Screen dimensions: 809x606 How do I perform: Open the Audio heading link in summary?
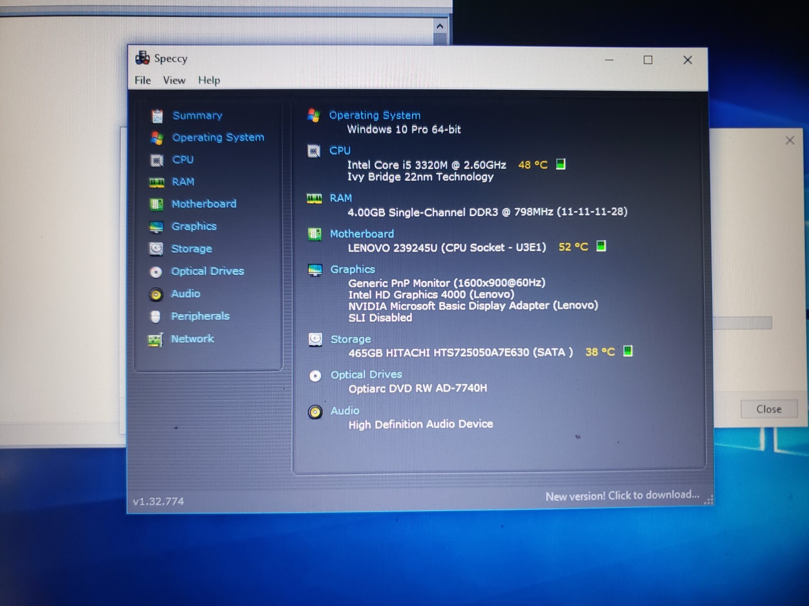coord(345,411)
